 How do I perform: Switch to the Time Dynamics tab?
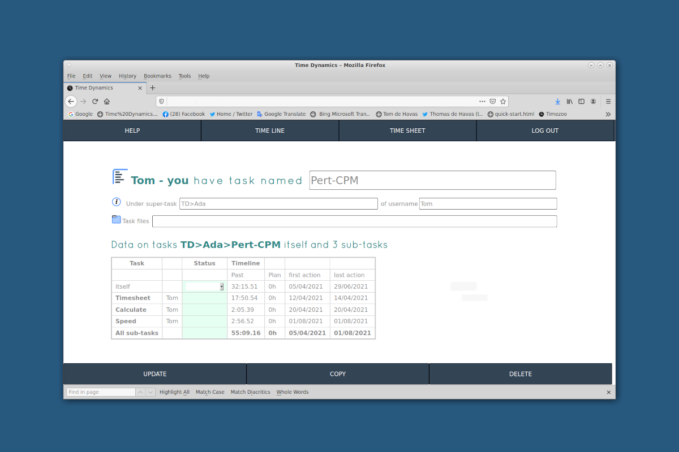105,88
